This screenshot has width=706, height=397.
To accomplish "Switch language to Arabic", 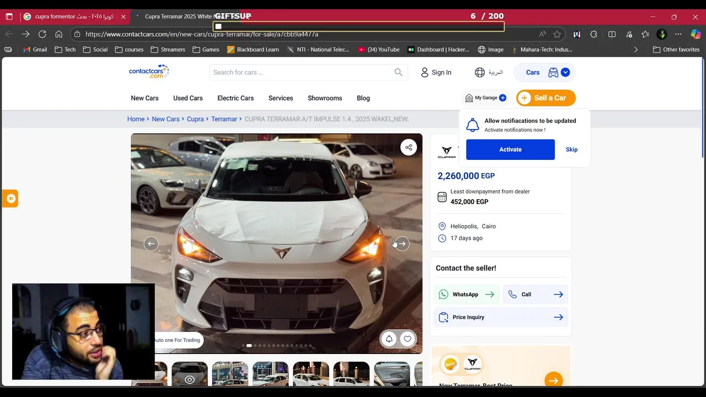I will coord(495,72).
